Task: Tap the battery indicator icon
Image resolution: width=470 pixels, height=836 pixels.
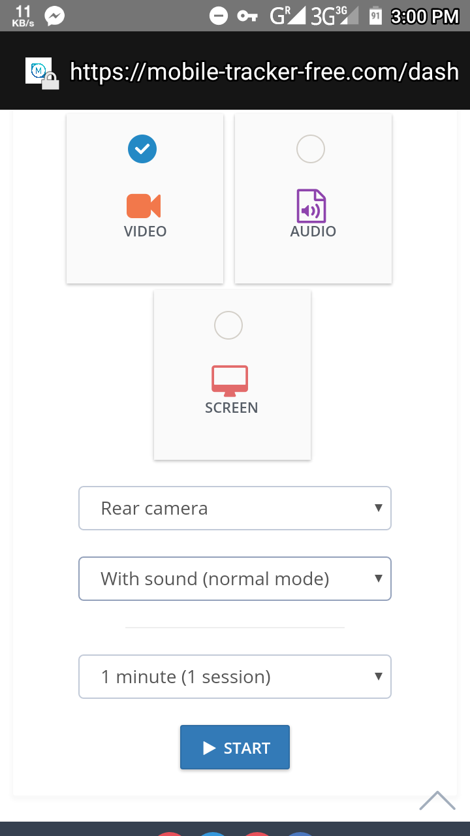Action: tap(375, 16)
